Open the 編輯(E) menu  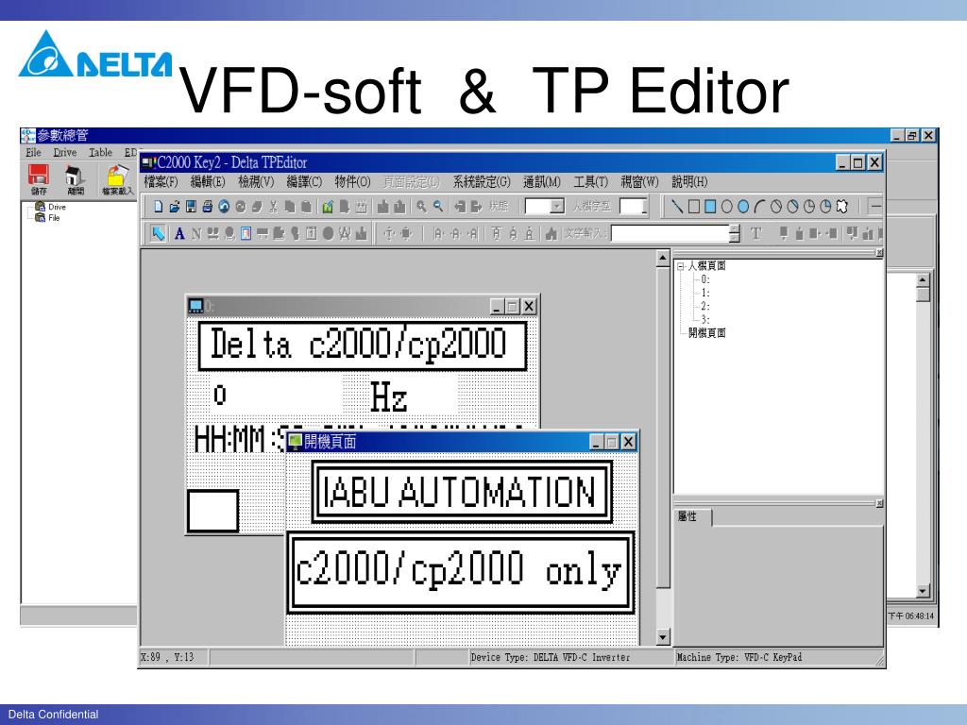(207, 182)
